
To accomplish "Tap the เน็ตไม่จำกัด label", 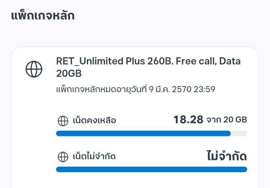I will [94, 157].
